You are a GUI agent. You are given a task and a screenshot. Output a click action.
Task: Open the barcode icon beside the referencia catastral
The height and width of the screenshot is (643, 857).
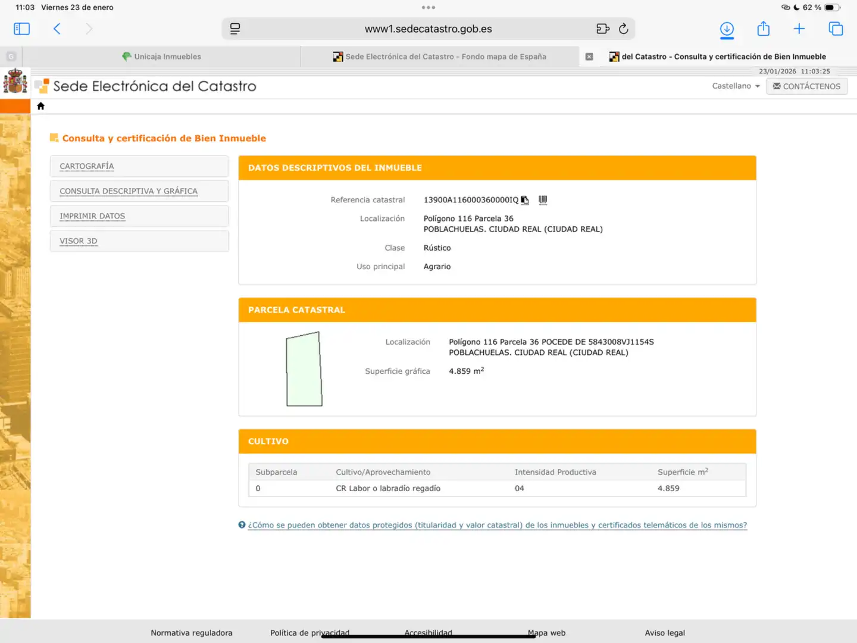coord(543,200)
